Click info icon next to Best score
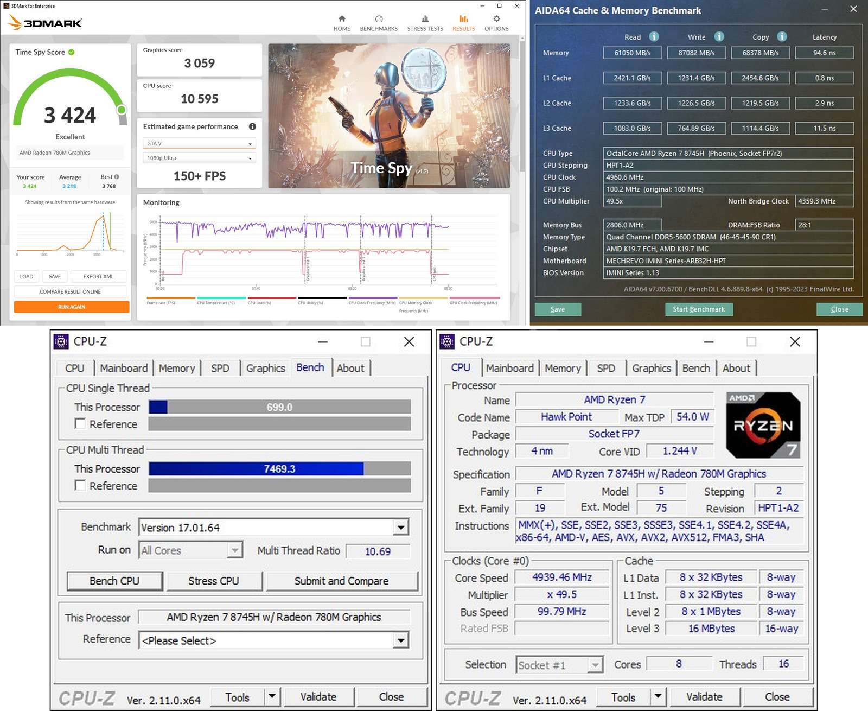The height and width of the screenshot is (711, 868). click(x=117, y=177)
